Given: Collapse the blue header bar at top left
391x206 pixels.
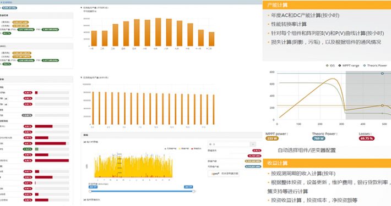Looking at the screenshot, I should click(x=6, y=2).
